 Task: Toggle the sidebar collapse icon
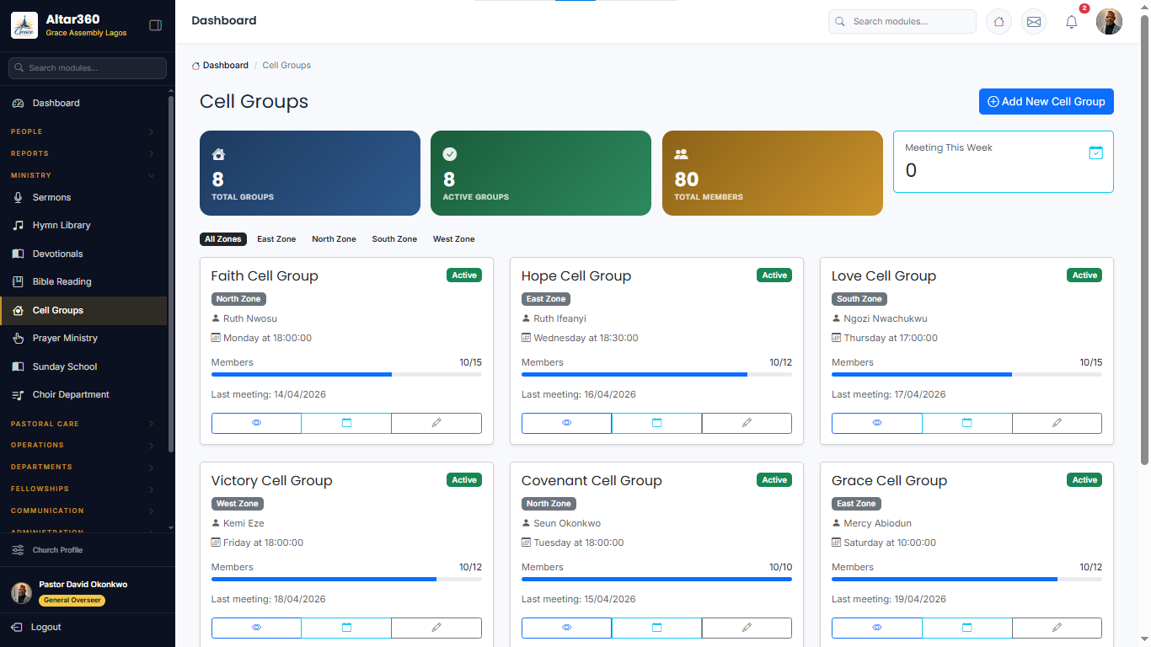point(155,25)
